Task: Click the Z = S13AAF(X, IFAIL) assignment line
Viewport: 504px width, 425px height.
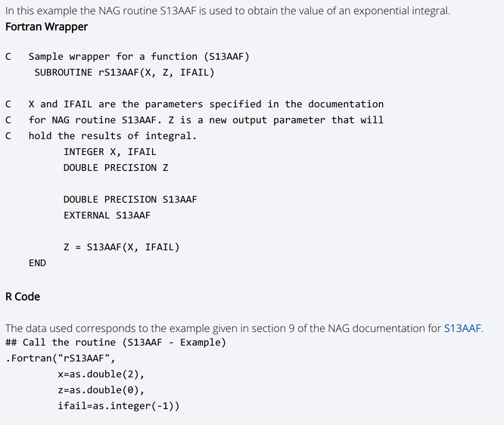Action: coord(122,247)
